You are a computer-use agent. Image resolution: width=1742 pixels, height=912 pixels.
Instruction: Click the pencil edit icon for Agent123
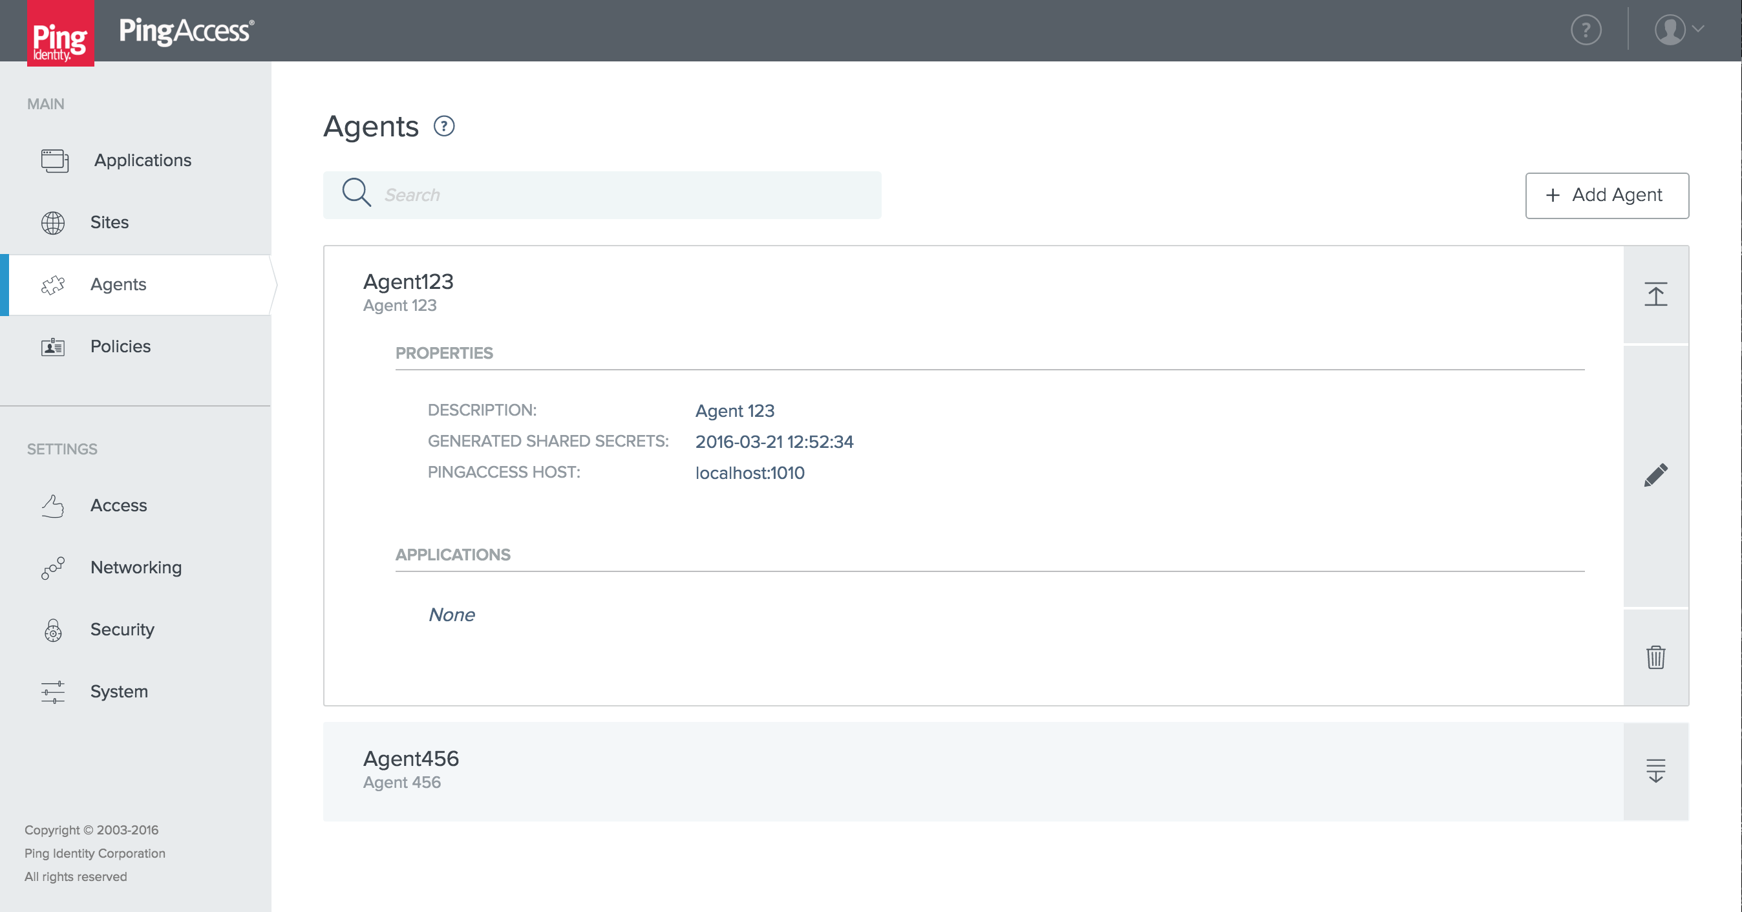click(x=1655, y=475)
